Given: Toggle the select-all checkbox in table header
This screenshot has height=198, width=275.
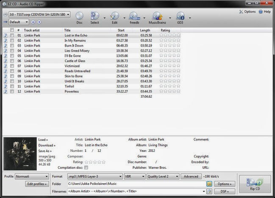Looking at the screenshot, I should [12, 30].
